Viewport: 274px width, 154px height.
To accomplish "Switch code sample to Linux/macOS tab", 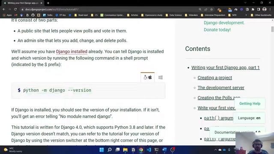I will (x=147, y=77).
